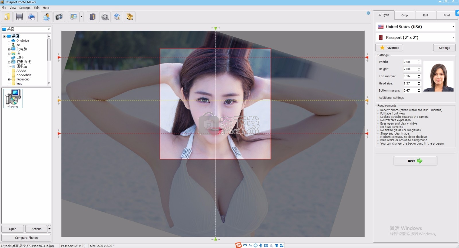Select the right red chin-line marker
This screenshot has height=248, width=459.
click(367, 133)
